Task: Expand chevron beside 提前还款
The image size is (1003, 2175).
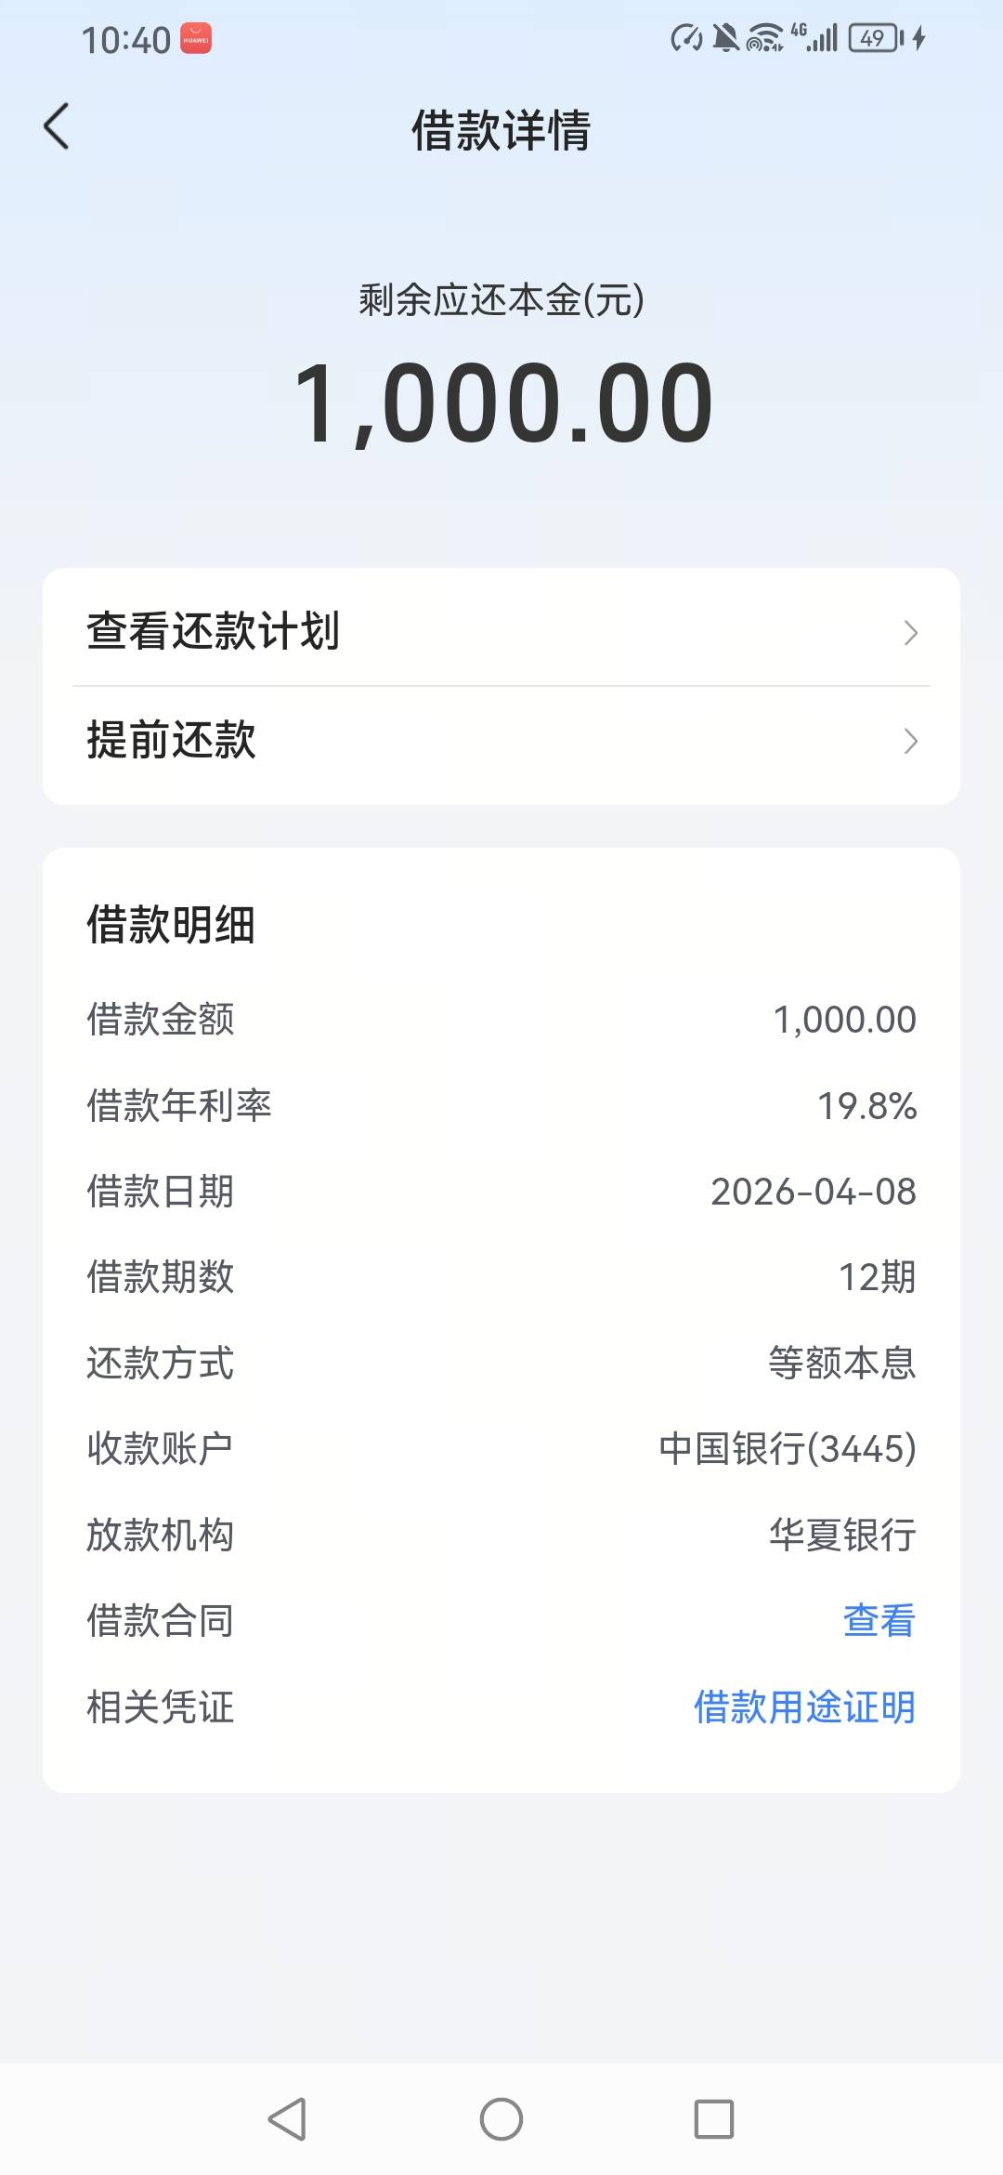Action: [x=910, y=741]
